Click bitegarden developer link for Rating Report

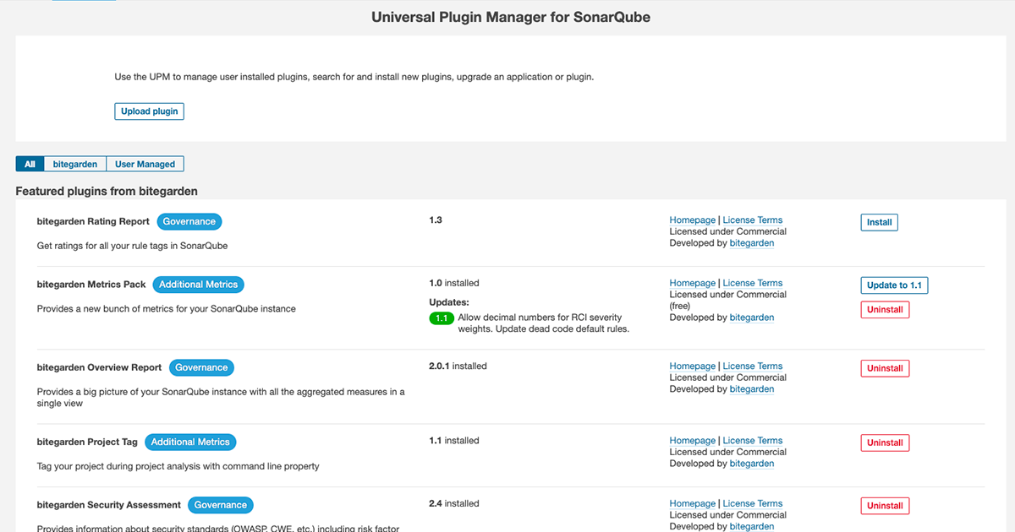click(x=751, y=243)
